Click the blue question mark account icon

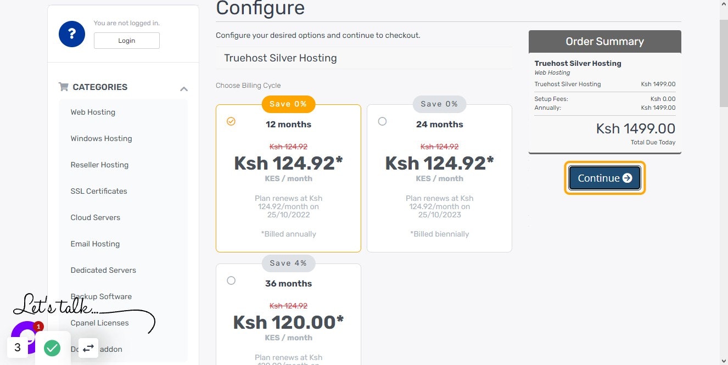(72, 35)
